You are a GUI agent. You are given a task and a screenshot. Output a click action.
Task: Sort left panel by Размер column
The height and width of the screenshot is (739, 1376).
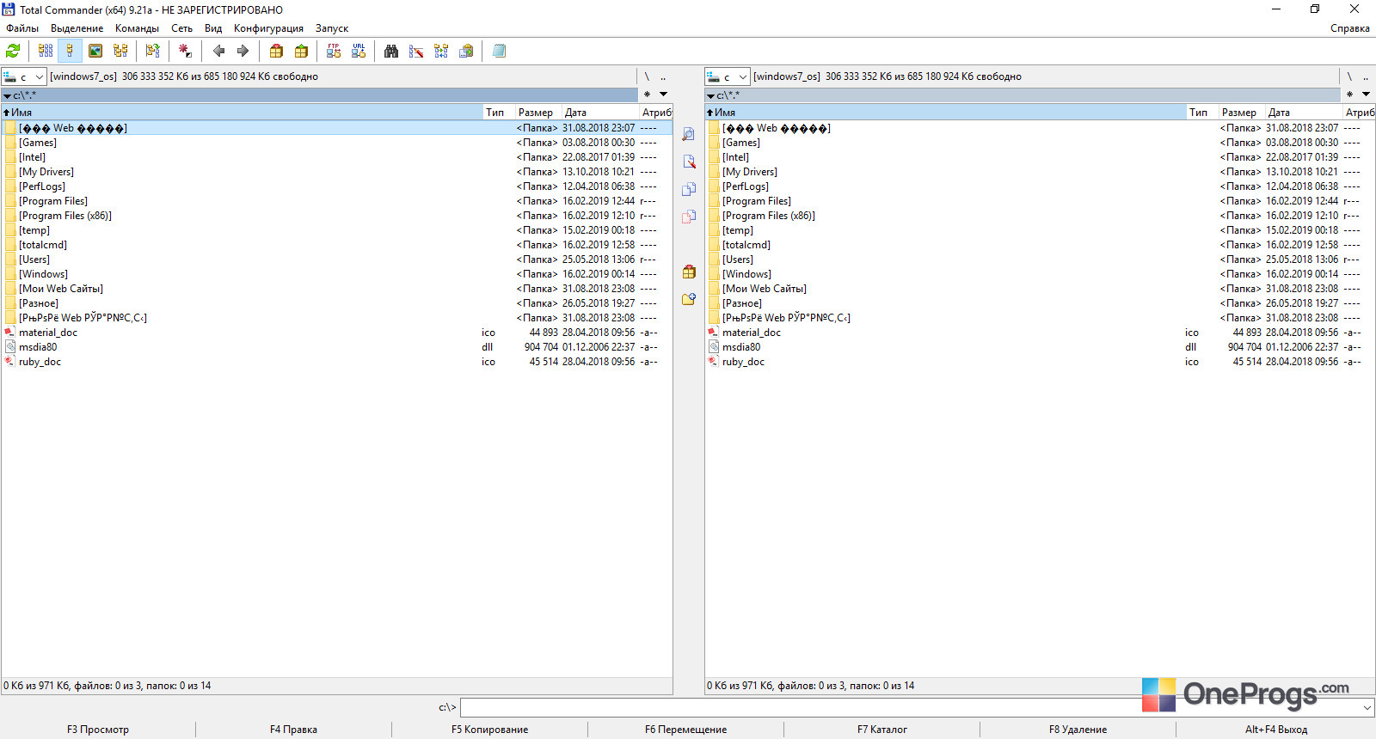(538, 113)
